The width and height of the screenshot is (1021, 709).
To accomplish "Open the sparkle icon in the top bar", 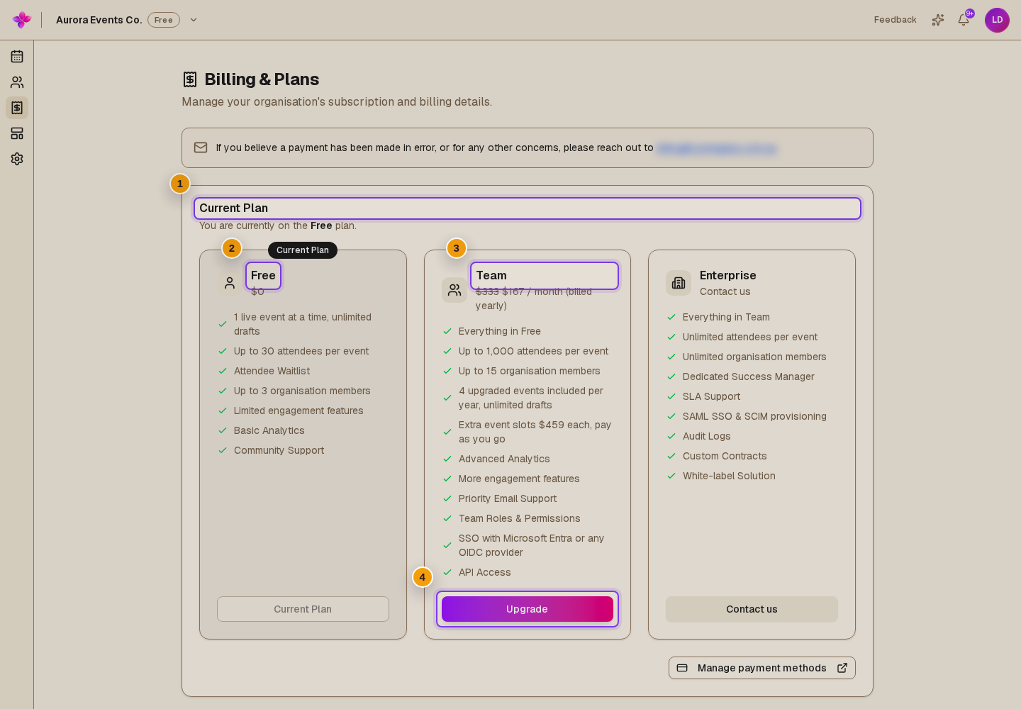I will pyautogui.click(x=938, y=20).
